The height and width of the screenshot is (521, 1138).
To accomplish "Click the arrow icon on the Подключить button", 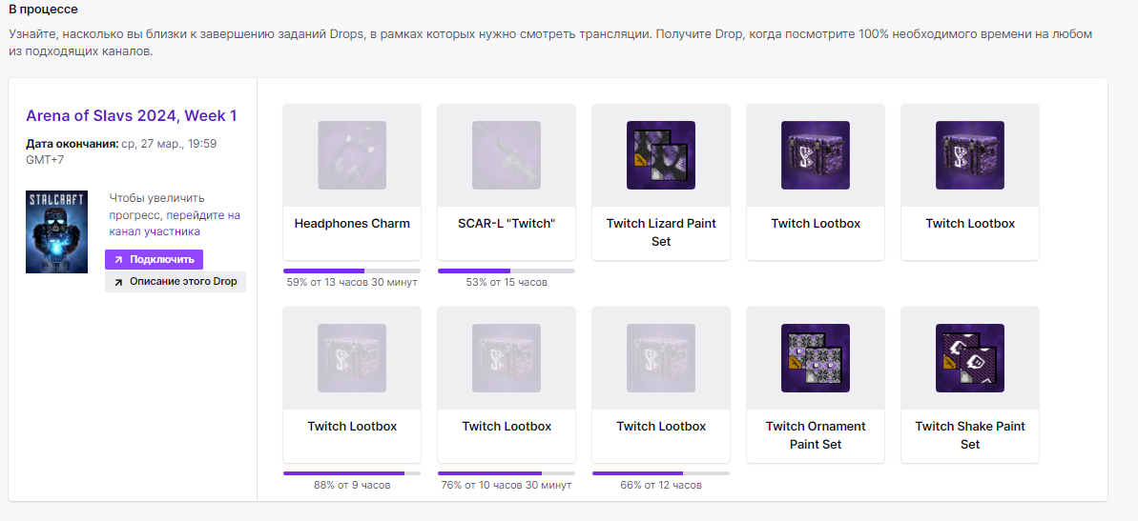I will (118, 259).
